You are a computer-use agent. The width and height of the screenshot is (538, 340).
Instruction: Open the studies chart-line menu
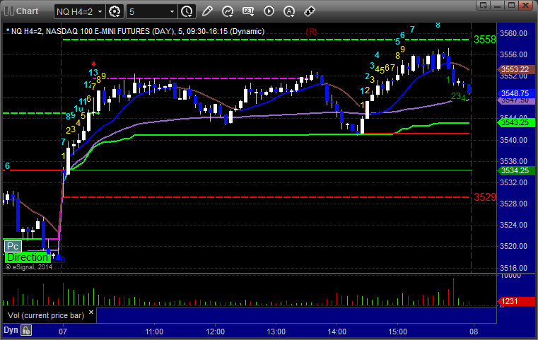pyautogui.click(x=227, y=11)
